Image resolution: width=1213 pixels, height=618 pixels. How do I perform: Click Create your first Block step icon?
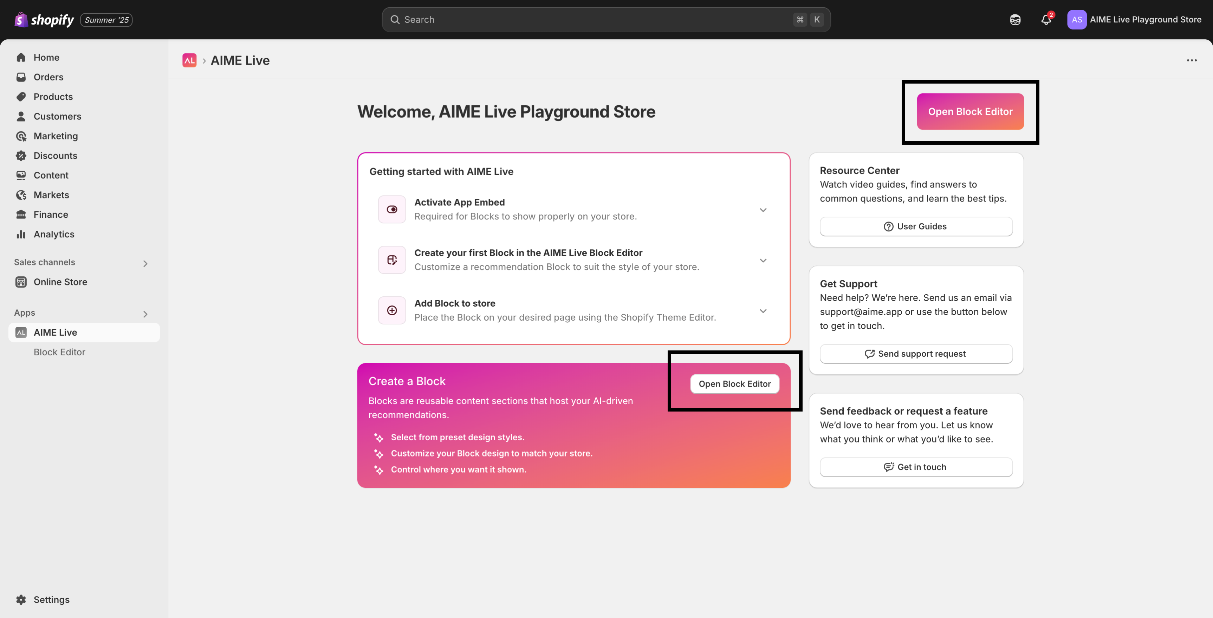pos(392,260)
